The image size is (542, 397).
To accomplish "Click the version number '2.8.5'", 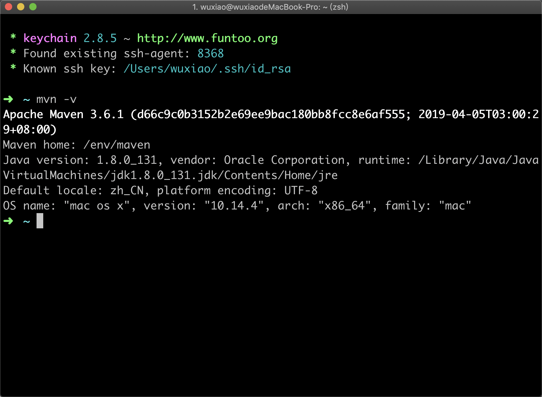I will click(x=100, y=38).
